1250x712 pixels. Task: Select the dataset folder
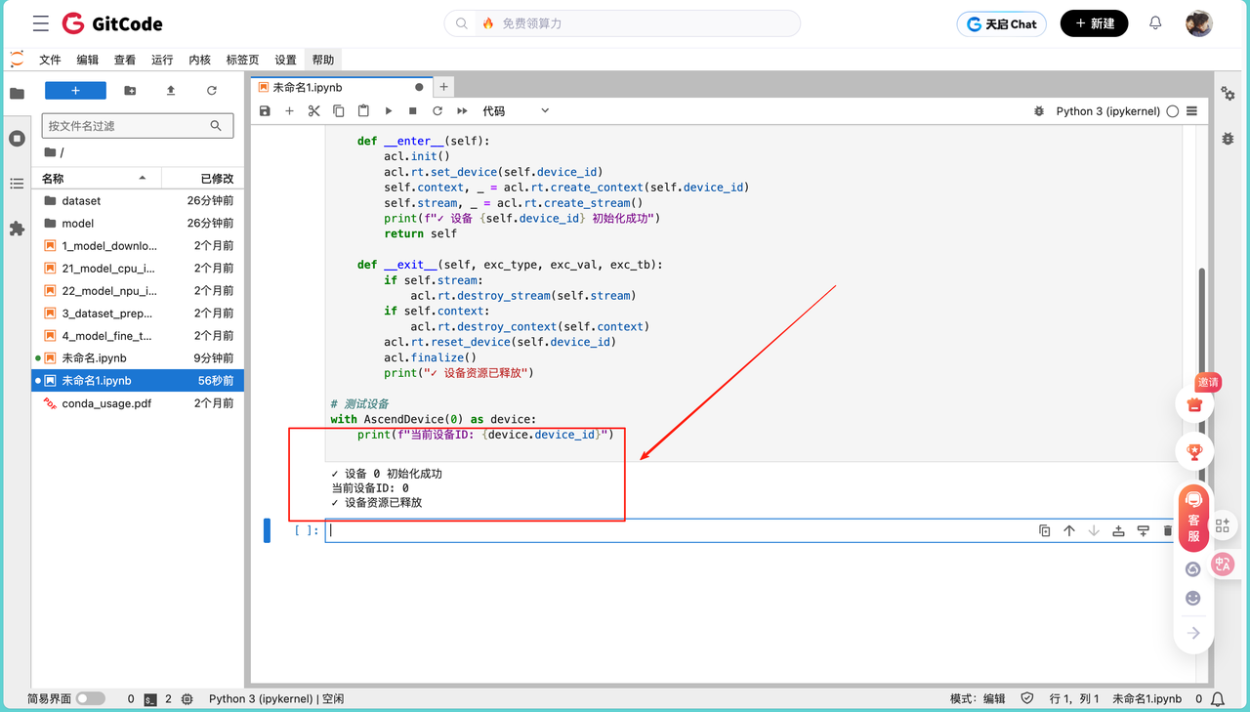pyautogui.click(x=138, y=201)
